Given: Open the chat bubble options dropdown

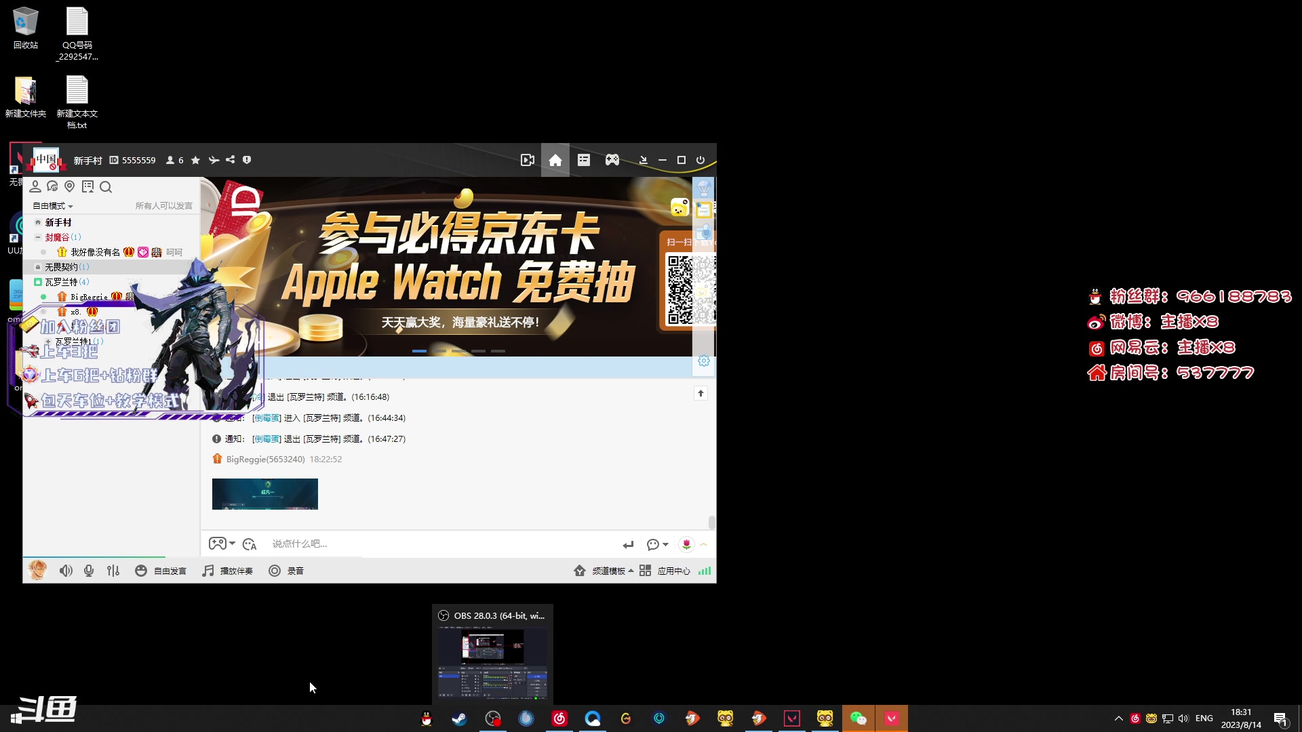Looking at the screenshot, I should pos(657,544).
